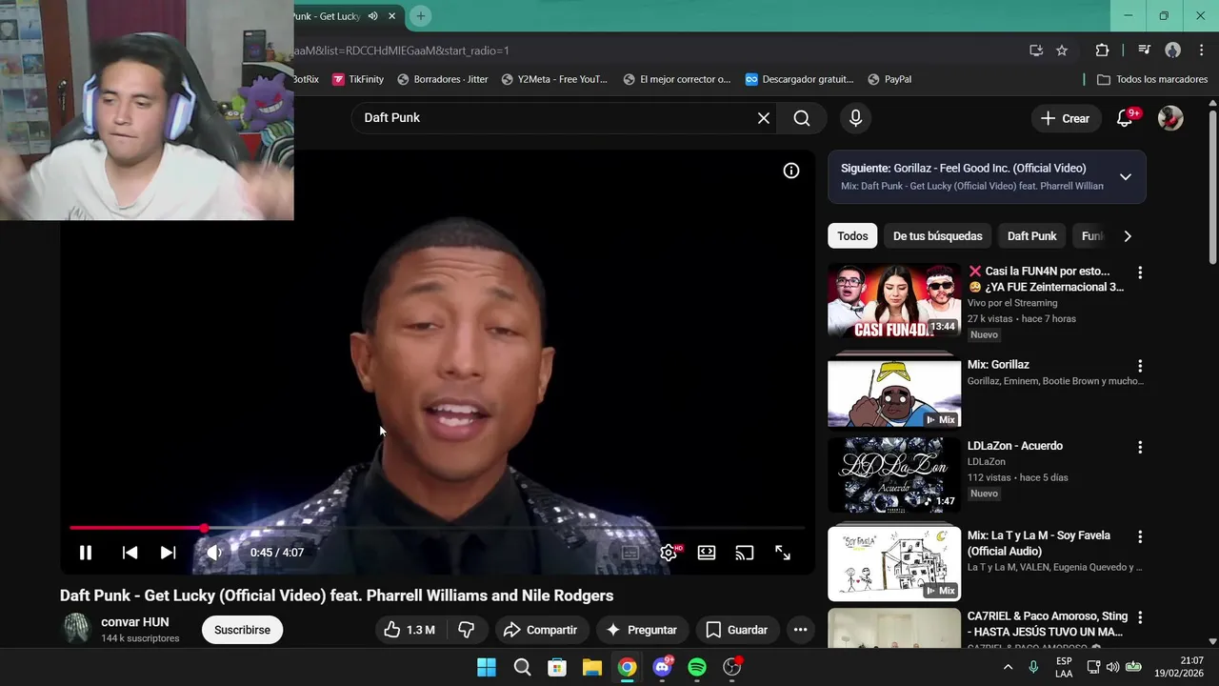Expand the Siguiente mix playlist panel

[1126, 177]
